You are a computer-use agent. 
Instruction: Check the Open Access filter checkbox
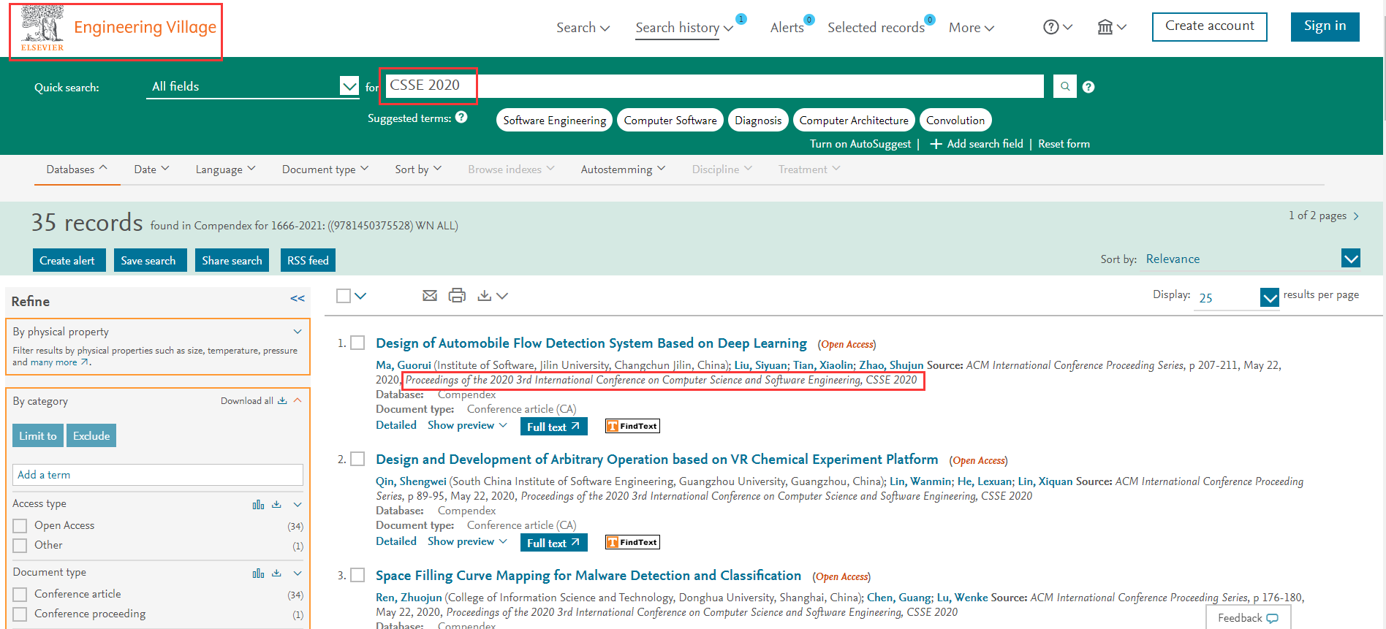point(20,526)
